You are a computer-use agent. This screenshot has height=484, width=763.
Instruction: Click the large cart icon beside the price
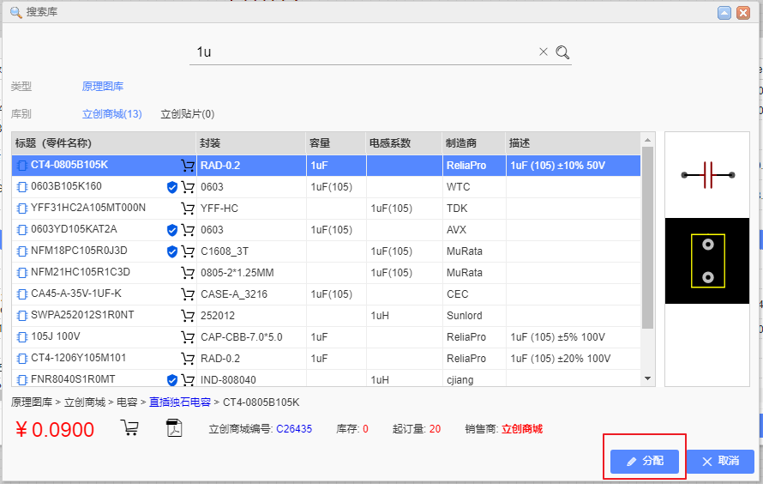129,427
